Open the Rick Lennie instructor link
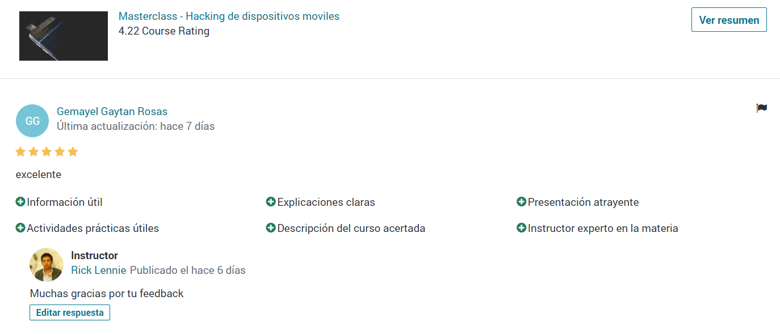This screenshot has height=334, width=780. tap(99, 270)
